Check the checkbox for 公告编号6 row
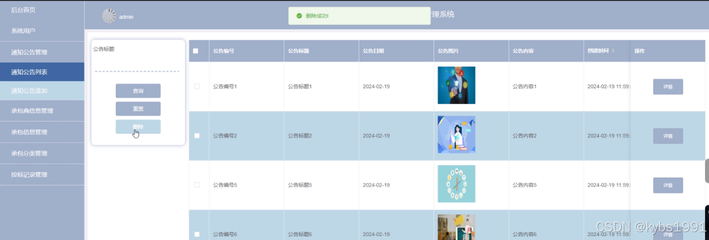 click(x=197, y=234)
